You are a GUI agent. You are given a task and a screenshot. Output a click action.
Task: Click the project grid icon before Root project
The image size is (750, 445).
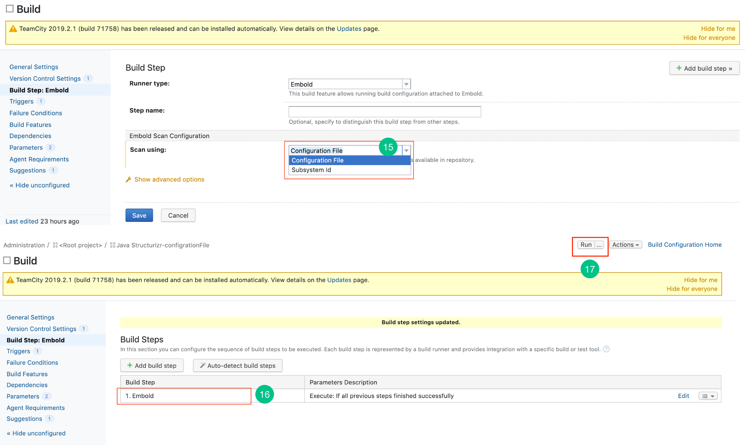(x=55, y=245)
